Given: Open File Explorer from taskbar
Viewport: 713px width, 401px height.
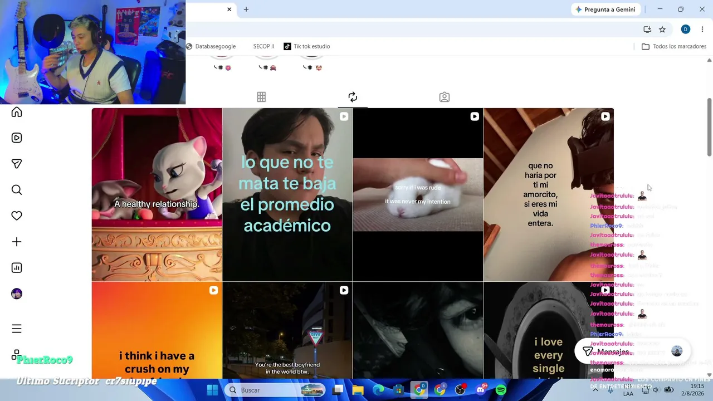Looking at the screenshot, I should (358, 390).
